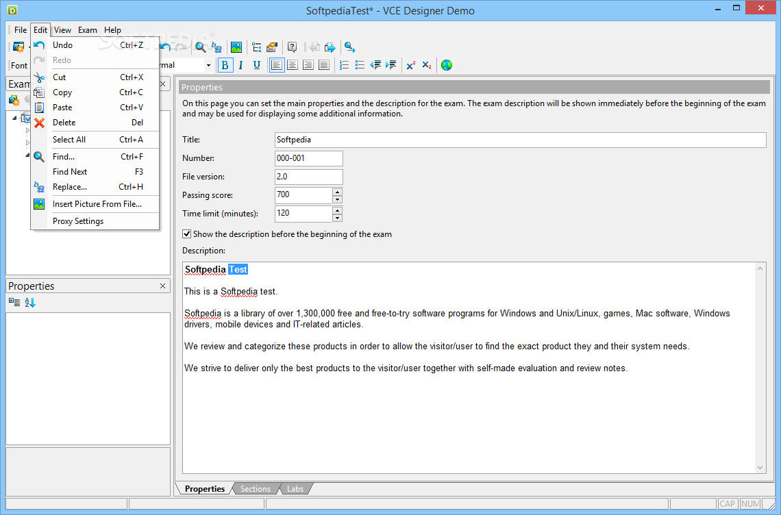Decrease passing score with down arrow
The image size is (781, 515).
point(338,200)
